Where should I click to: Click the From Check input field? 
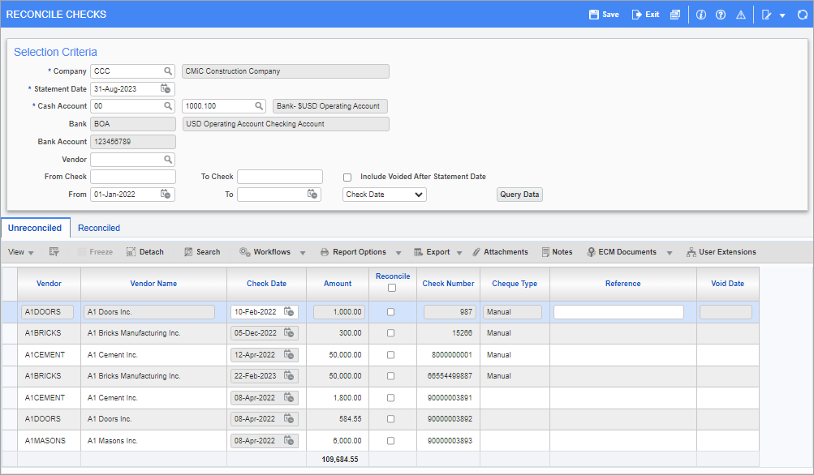[x=133, y=177]
